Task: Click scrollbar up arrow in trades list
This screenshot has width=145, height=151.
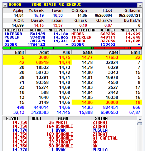Action: [140, 119]
